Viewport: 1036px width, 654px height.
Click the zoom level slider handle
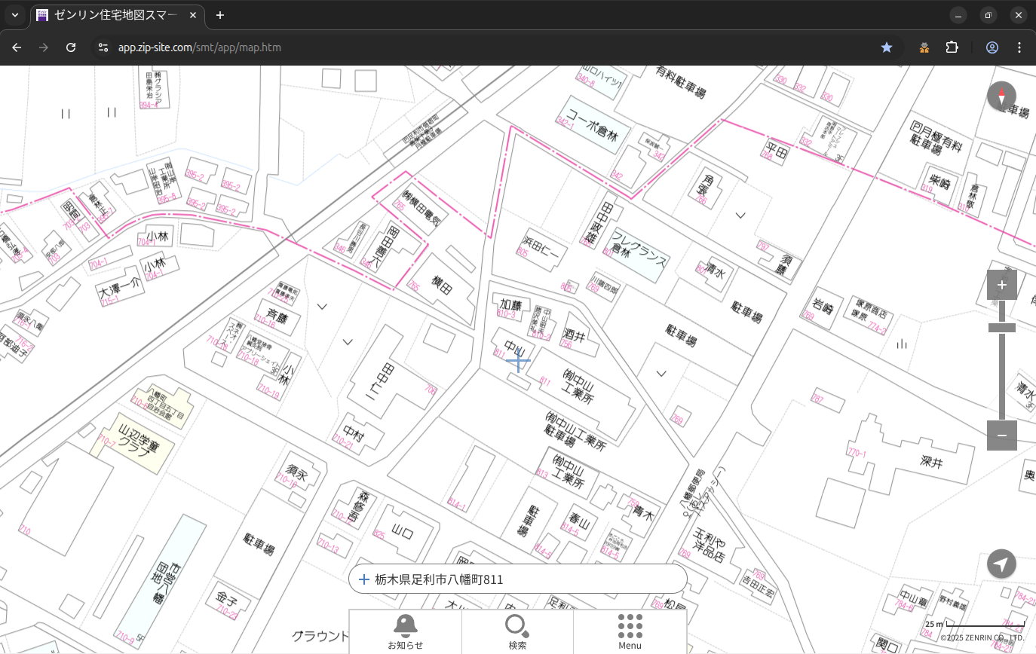1001,328
